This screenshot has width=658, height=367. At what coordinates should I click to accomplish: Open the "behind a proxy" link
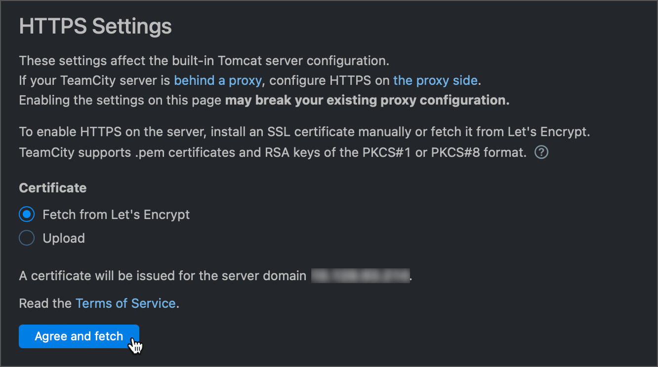(x=218, y=80)
